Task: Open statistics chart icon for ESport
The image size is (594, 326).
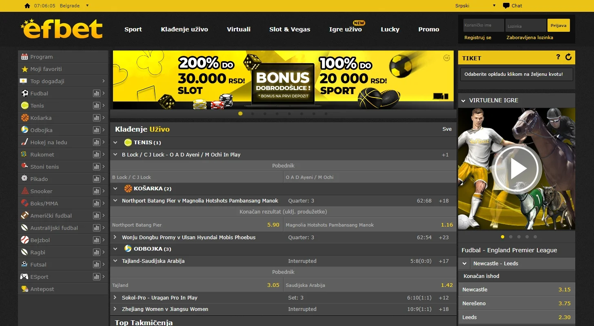Action: pos(97,277)
